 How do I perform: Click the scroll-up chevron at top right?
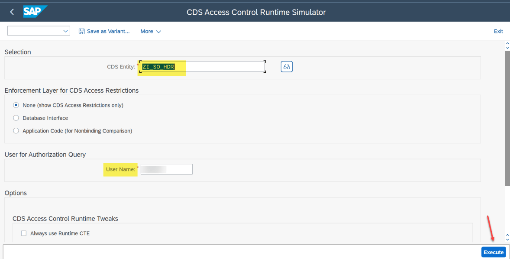click(x=507, y=43)
